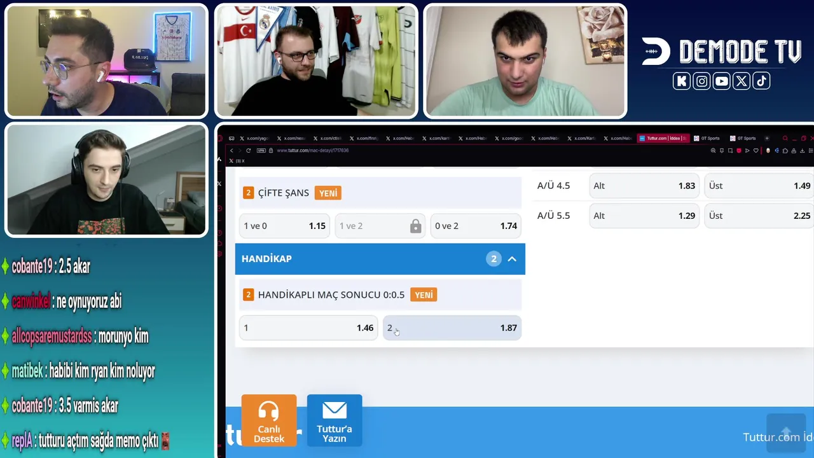
Task: Click the Demode TV logo
Action: [721, 52]
